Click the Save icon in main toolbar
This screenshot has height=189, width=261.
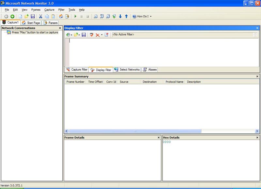click(33, 16)
